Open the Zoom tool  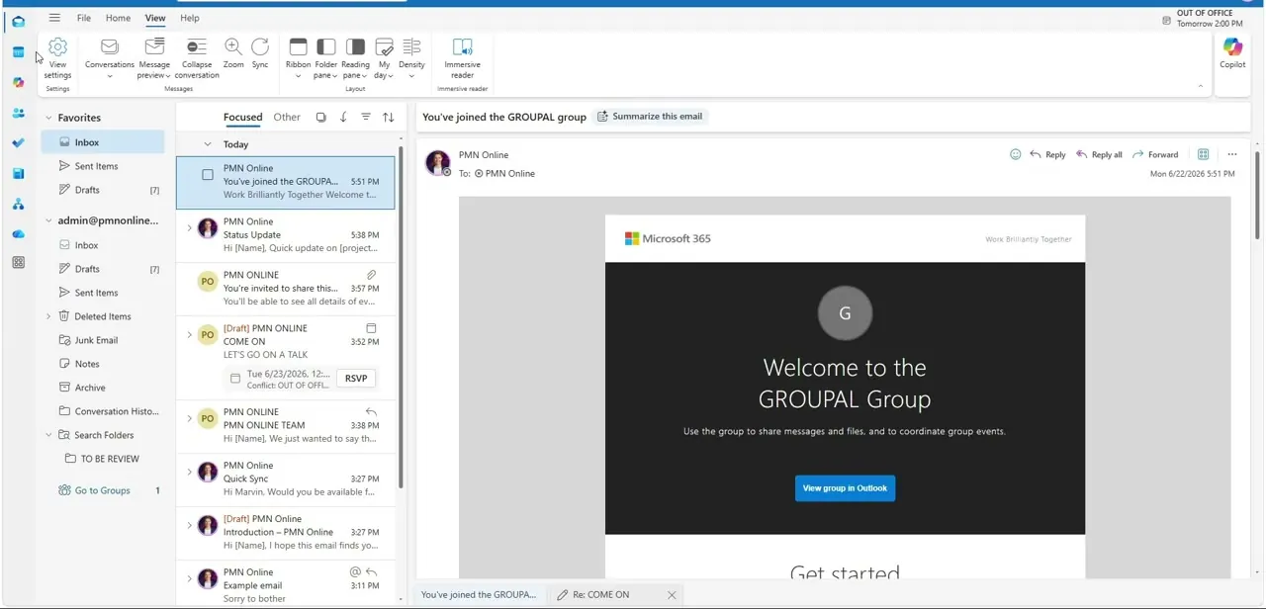point(233,53)
